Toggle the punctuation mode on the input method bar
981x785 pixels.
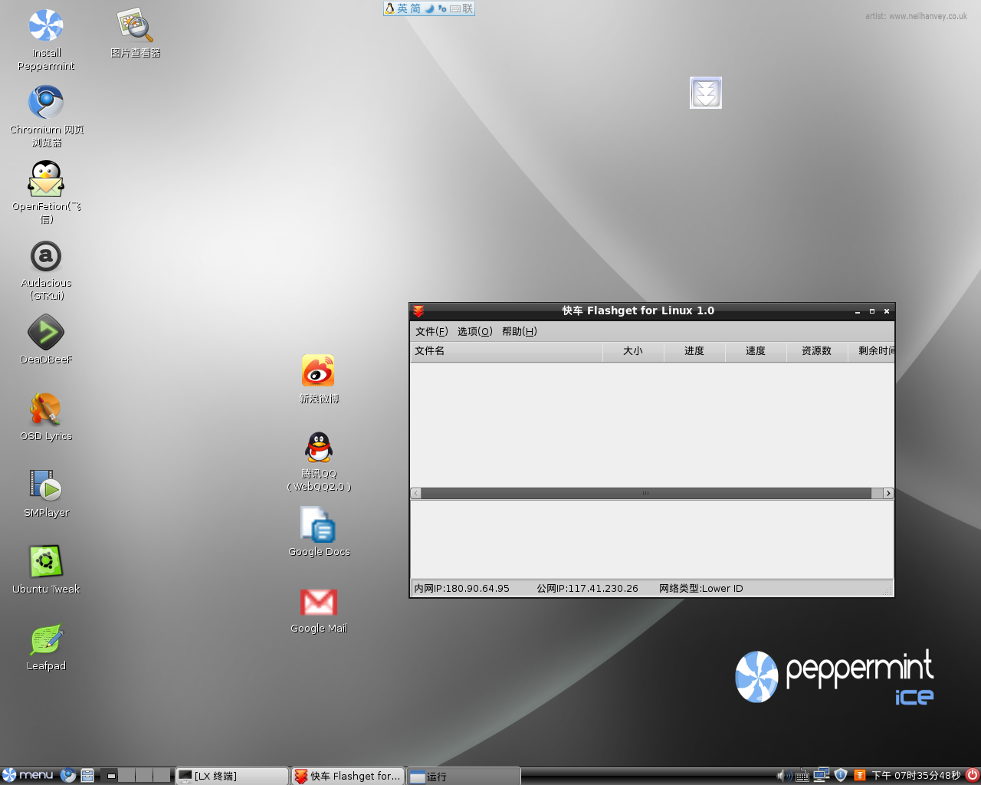click(x=442, y=8)
